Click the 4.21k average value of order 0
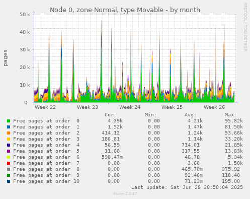 click(x=195, y=121)
